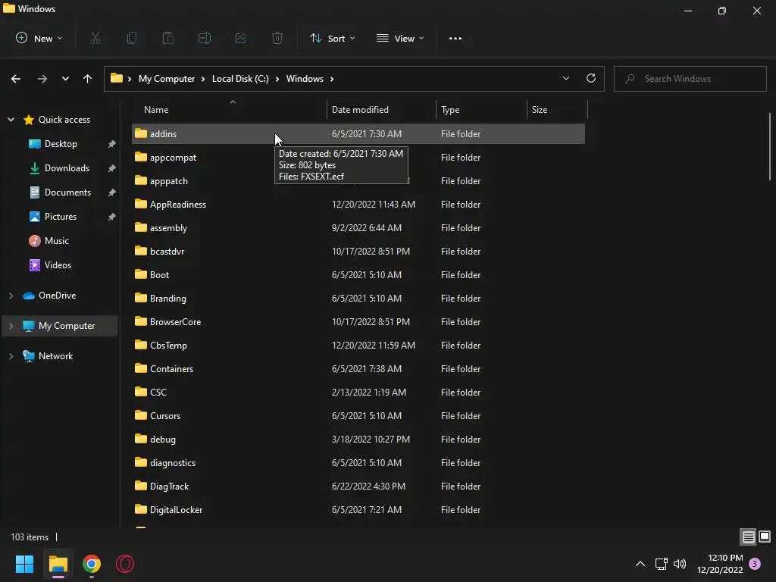
Task: Open the clock and date in the taskbar
Action: point(720,564)
